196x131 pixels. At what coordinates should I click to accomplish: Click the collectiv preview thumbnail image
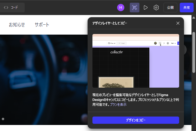click(x=135, y=61)
